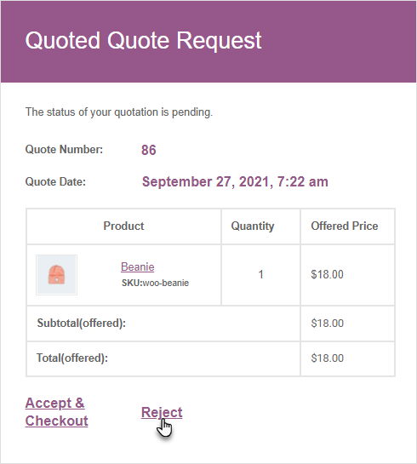Reject the quotation via Reject link
Screen dimensions: 417x464
click(x=162, y=412)
